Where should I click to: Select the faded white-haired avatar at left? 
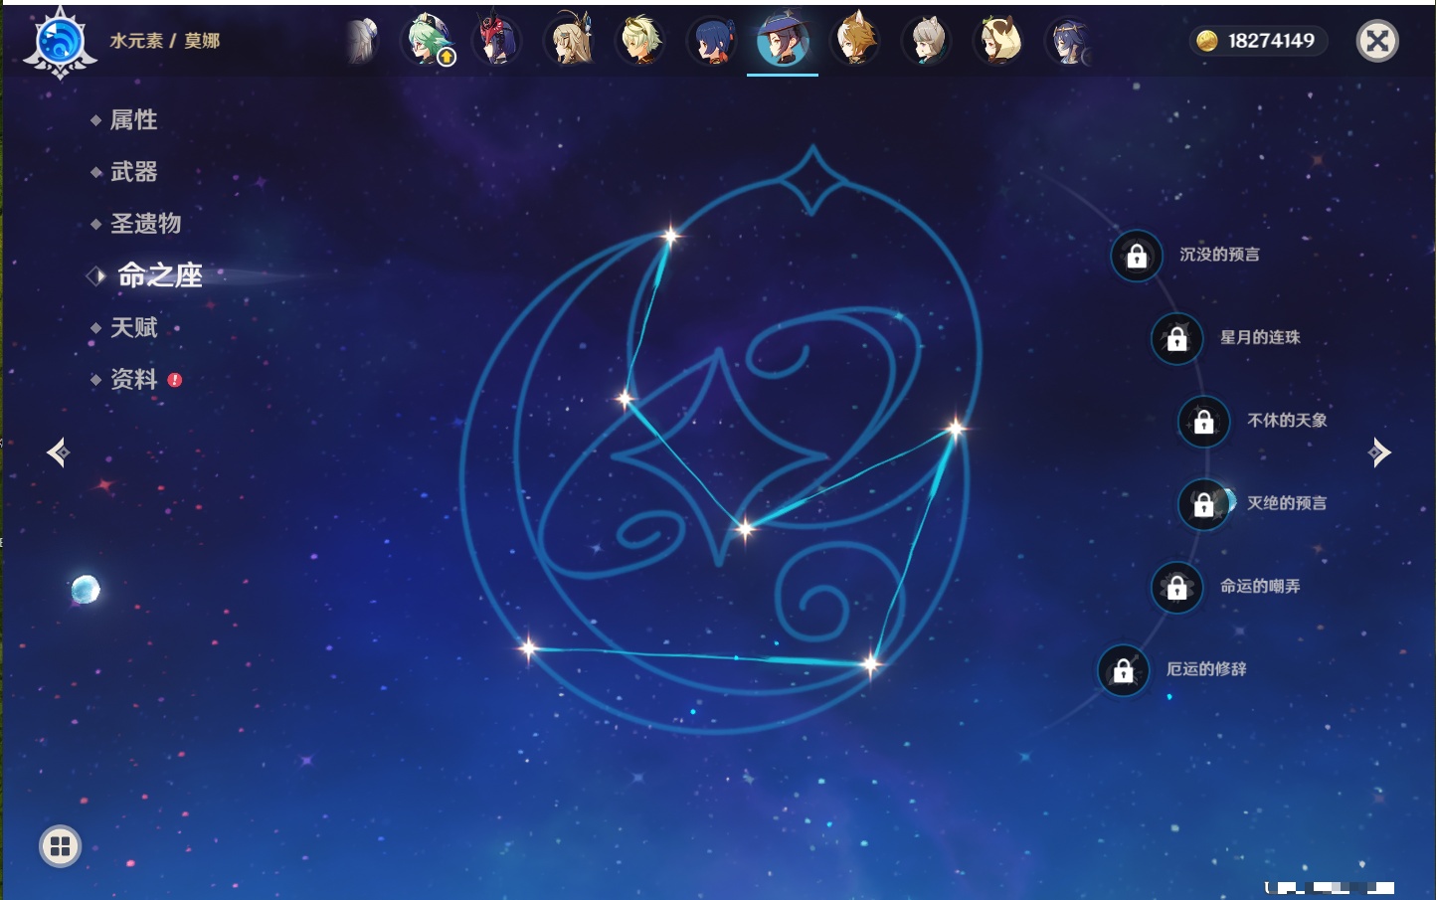(363, 41)
